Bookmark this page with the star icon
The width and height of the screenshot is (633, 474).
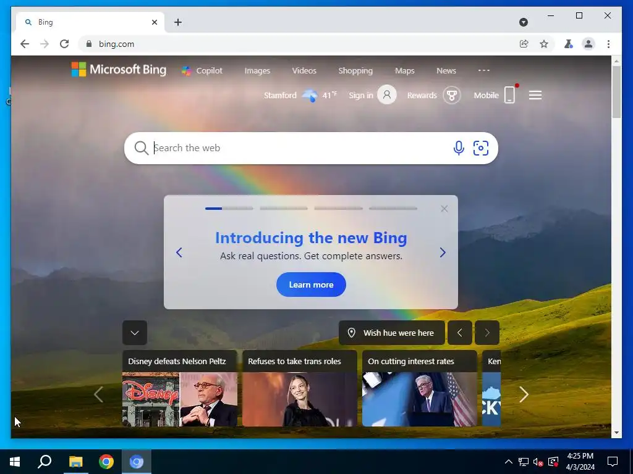[x=544, y=44]
